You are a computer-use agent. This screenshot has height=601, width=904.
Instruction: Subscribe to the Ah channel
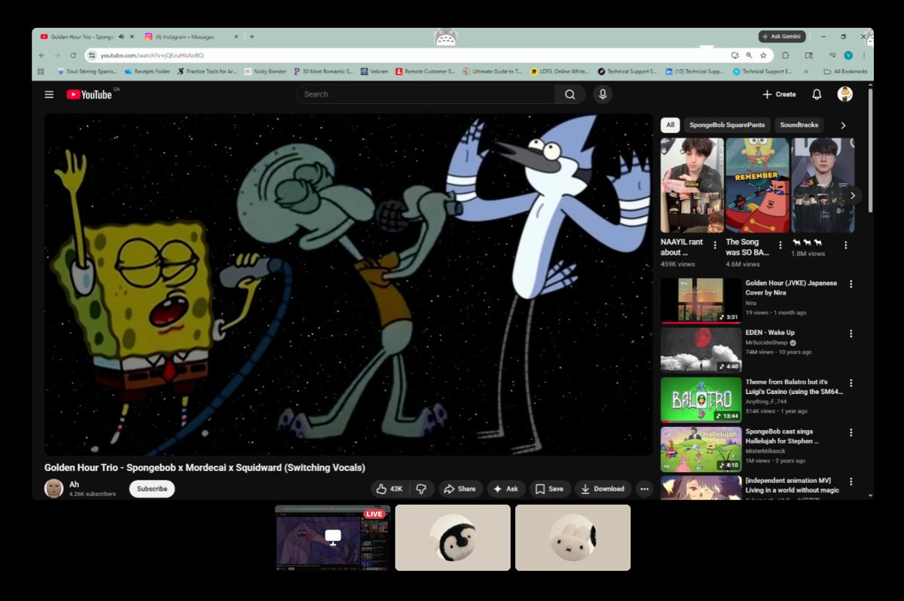point(152,489)
